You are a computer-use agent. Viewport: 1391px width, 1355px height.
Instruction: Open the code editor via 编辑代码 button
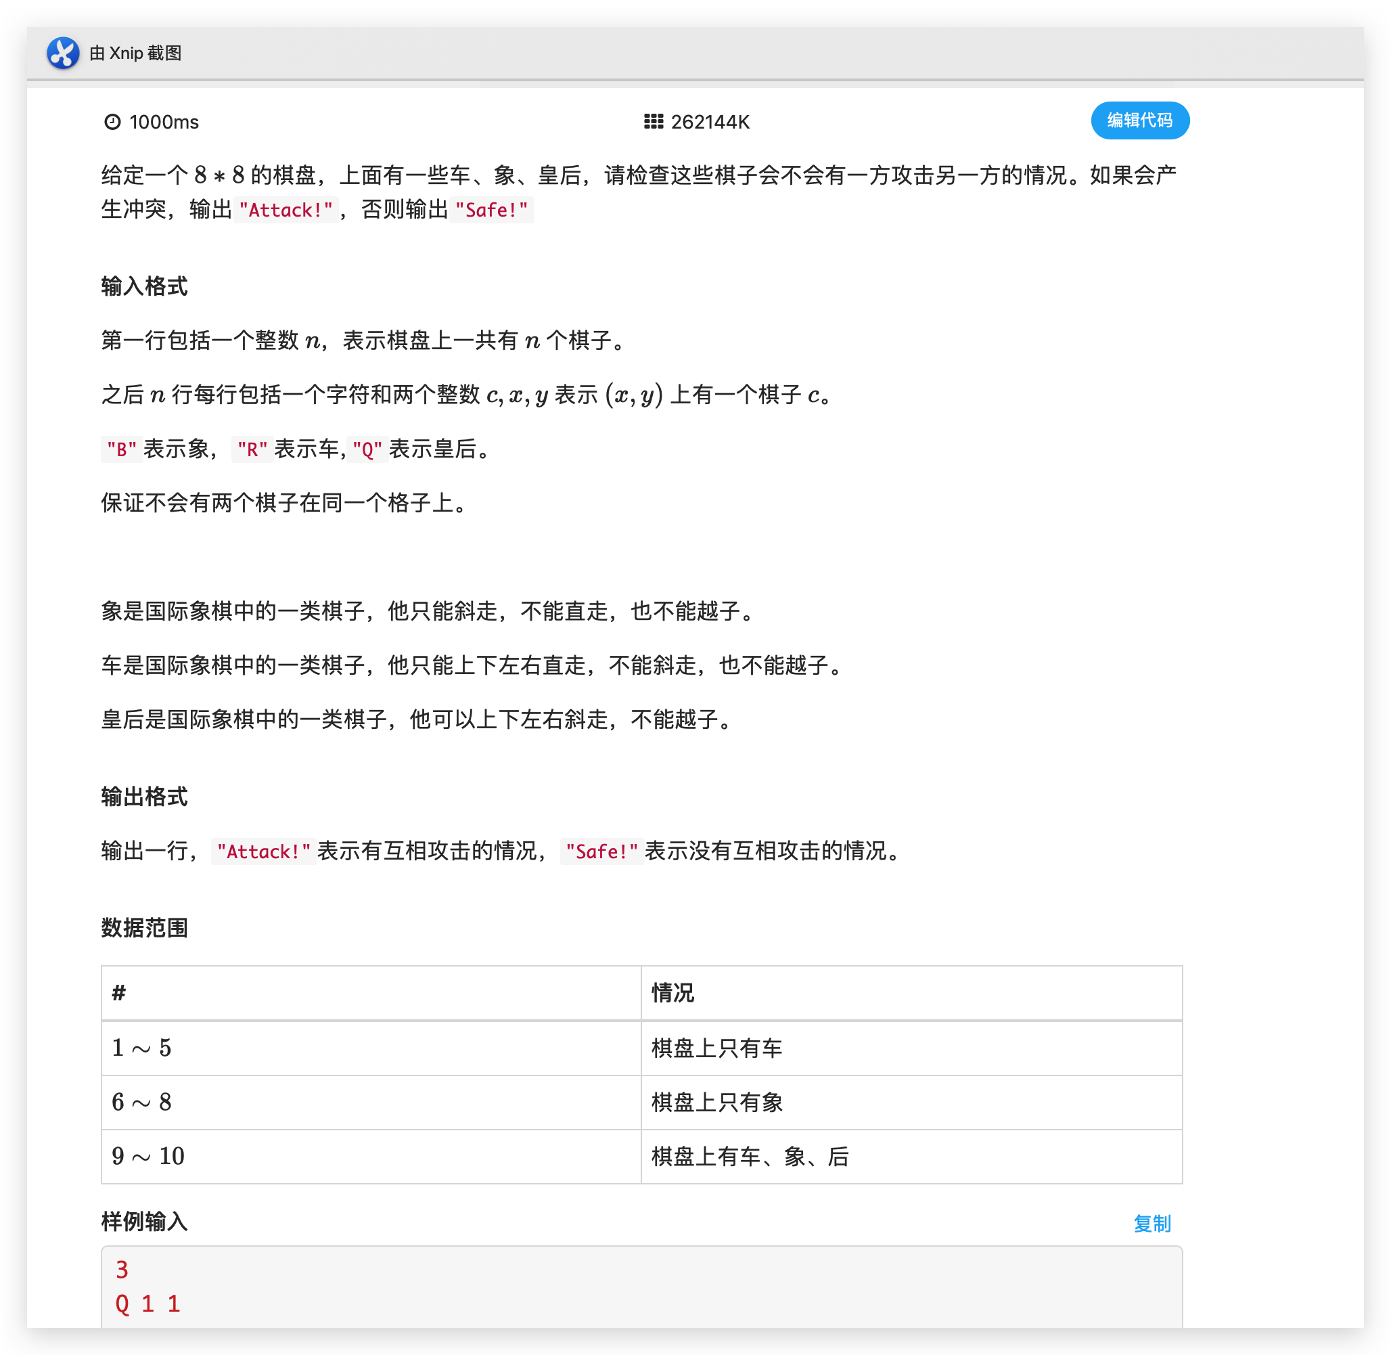pos(1139,121)
